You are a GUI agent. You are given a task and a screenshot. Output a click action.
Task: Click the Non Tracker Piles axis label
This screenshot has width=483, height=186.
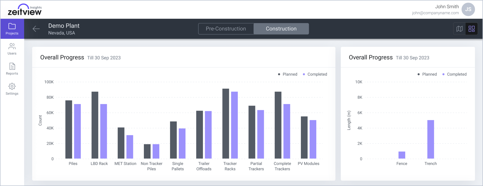[x=152, y=166]
